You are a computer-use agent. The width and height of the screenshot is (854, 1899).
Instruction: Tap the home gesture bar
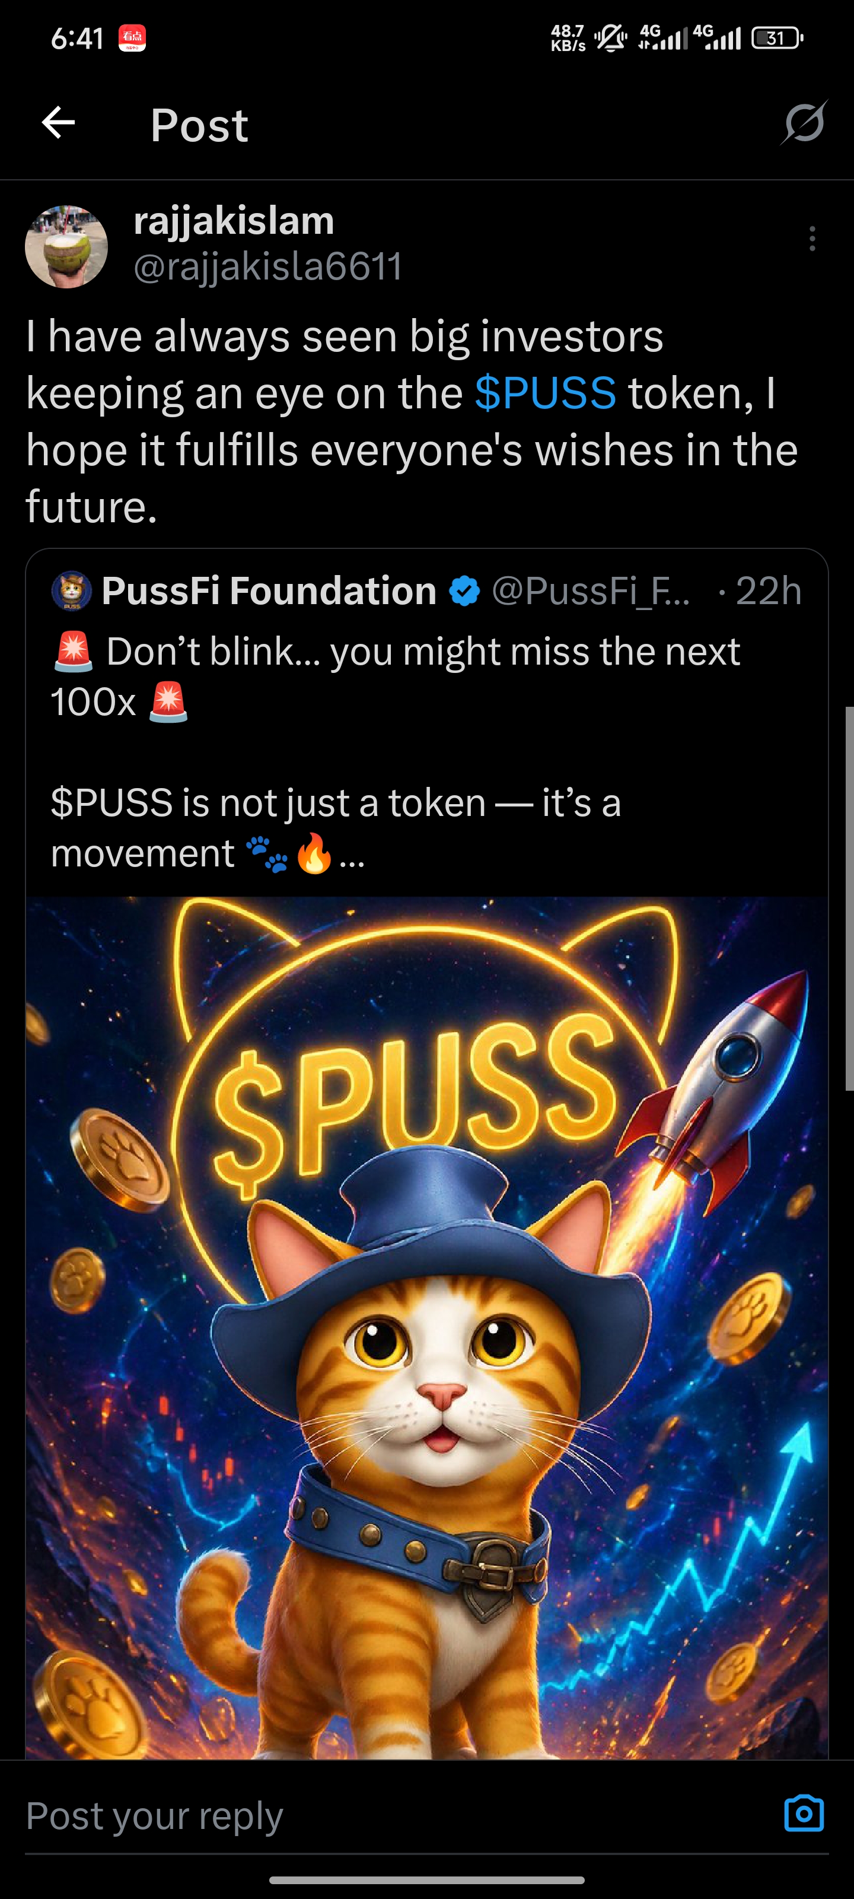point(426,1879)
